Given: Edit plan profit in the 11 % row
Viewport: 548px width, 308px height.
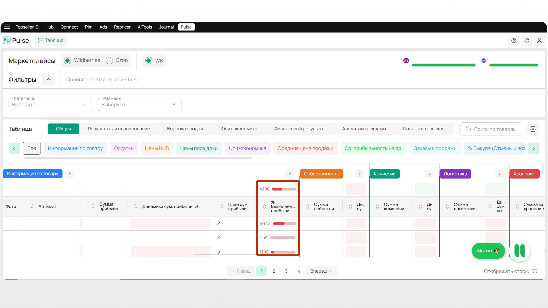Looking at the screenshot, I should pyautogui.click(x=219, y=252).
